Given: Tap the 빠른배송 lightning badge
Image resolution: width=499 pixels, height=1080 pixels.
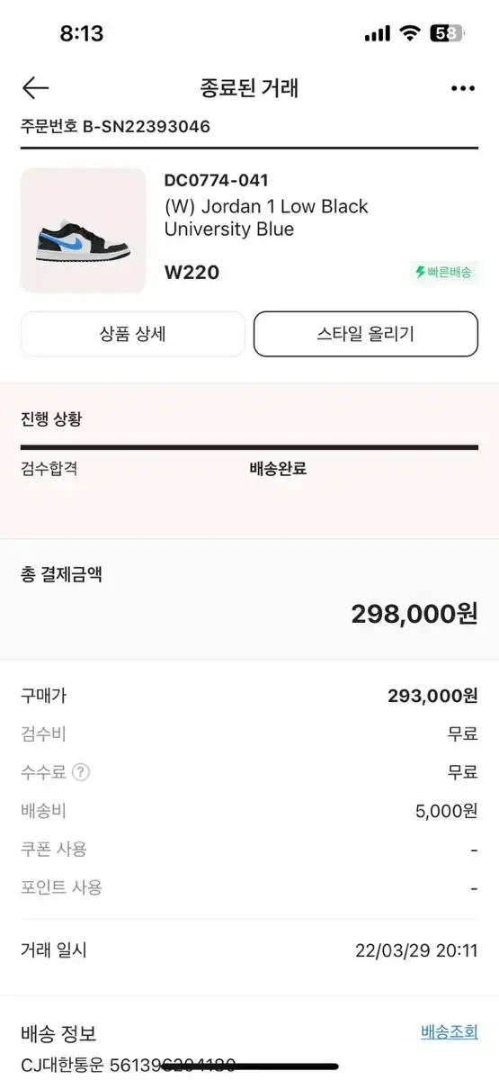Looking at the screenshot, I should pos(443,272).
